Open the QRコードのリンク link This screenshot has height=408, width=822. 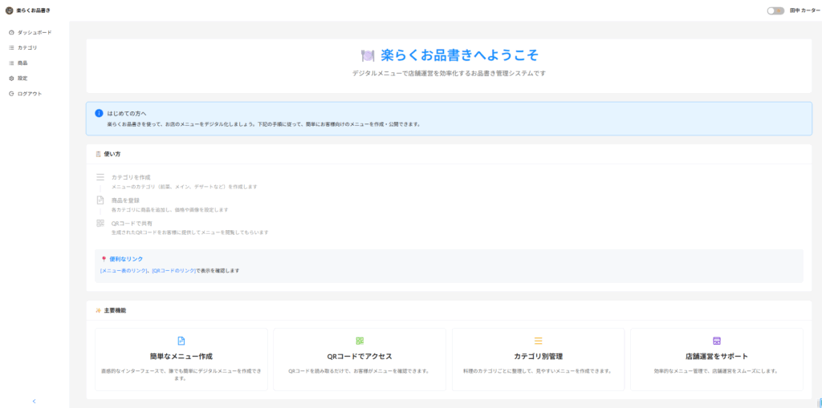tap(173, 271)
